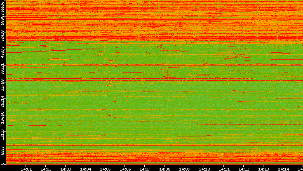
Task: Click the 0 origin label on vertical axis
Action: [x=3, y=163]
